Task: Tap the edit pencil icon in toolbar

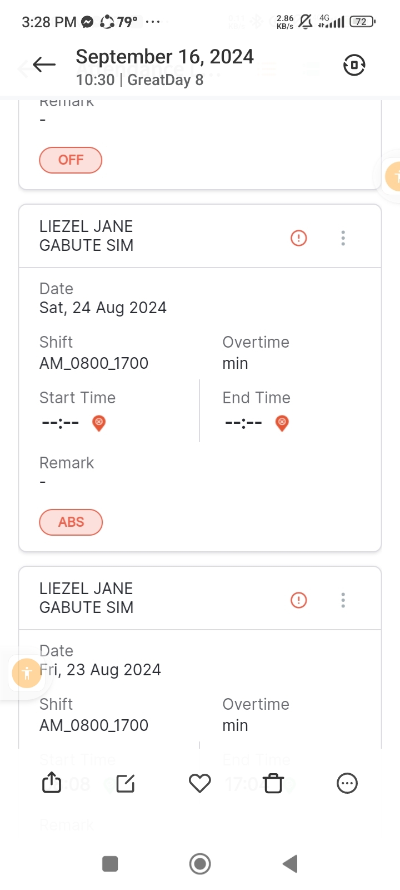Action: 126,783
